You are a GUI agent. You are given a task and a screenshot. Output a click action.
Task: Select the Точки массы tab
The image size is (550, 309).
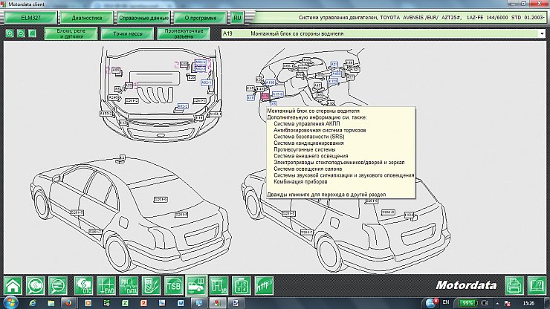point(127,33)
